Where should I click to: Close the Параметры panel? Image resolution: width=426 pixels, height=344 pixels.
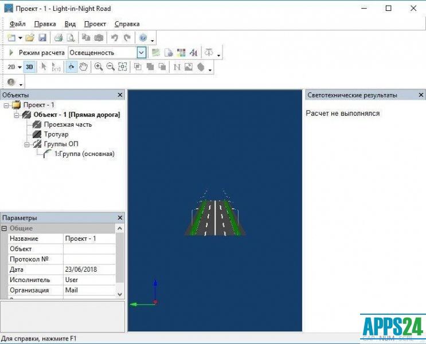tap(120, 218)
